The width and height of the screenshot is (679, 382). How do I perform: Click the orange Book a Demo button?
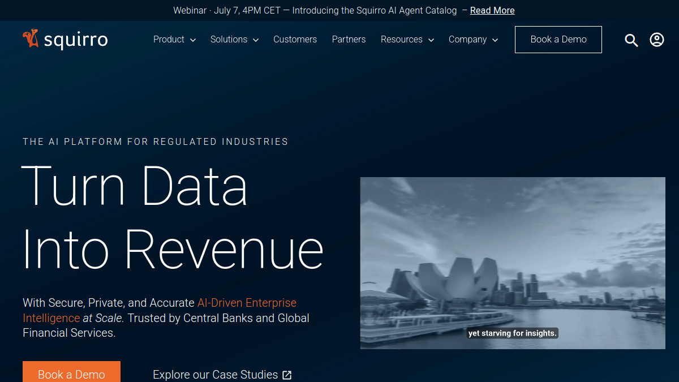(71, 372)
